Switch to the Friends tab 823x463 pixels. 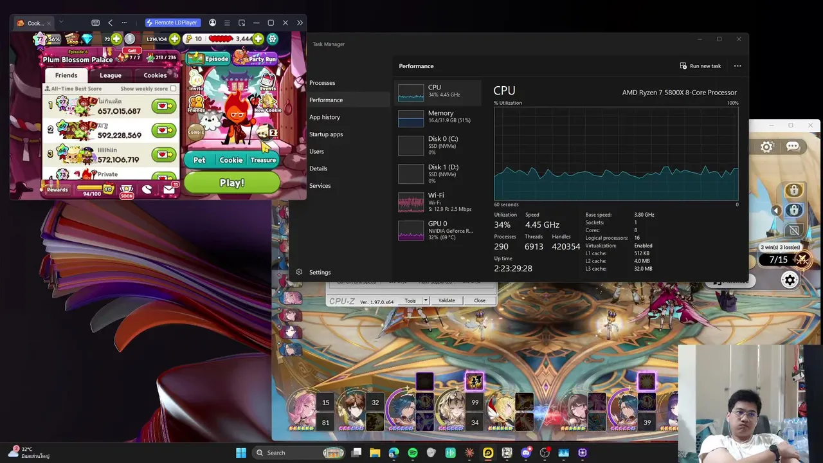tap(66, 75)
